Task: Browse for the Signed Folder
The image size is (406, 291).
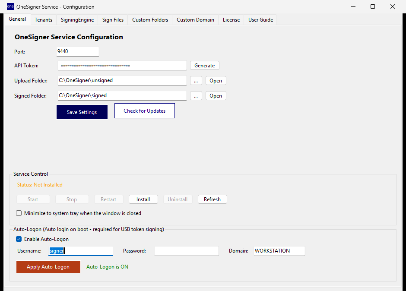Action: pos(196,96)
